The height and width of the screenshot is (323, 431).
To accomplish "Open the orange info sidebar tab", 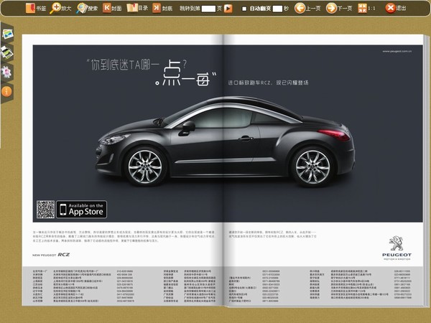I will (x=6, y=91).
